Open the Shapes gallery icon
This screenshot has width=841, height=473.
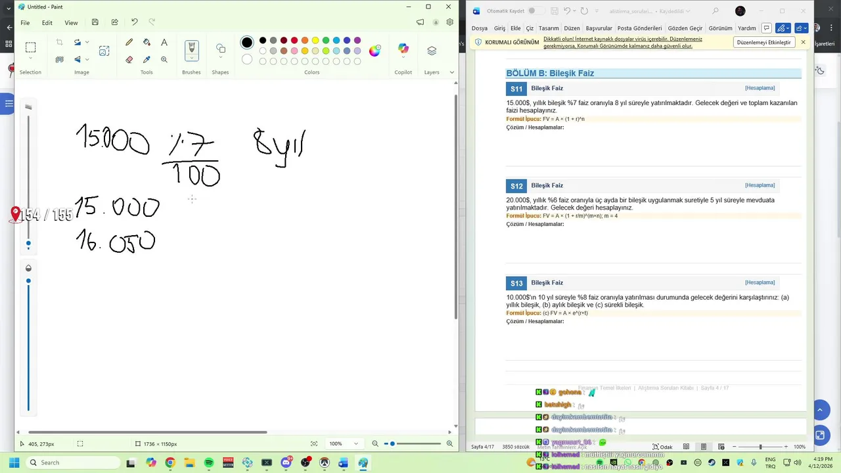click(x=221, y=49)
